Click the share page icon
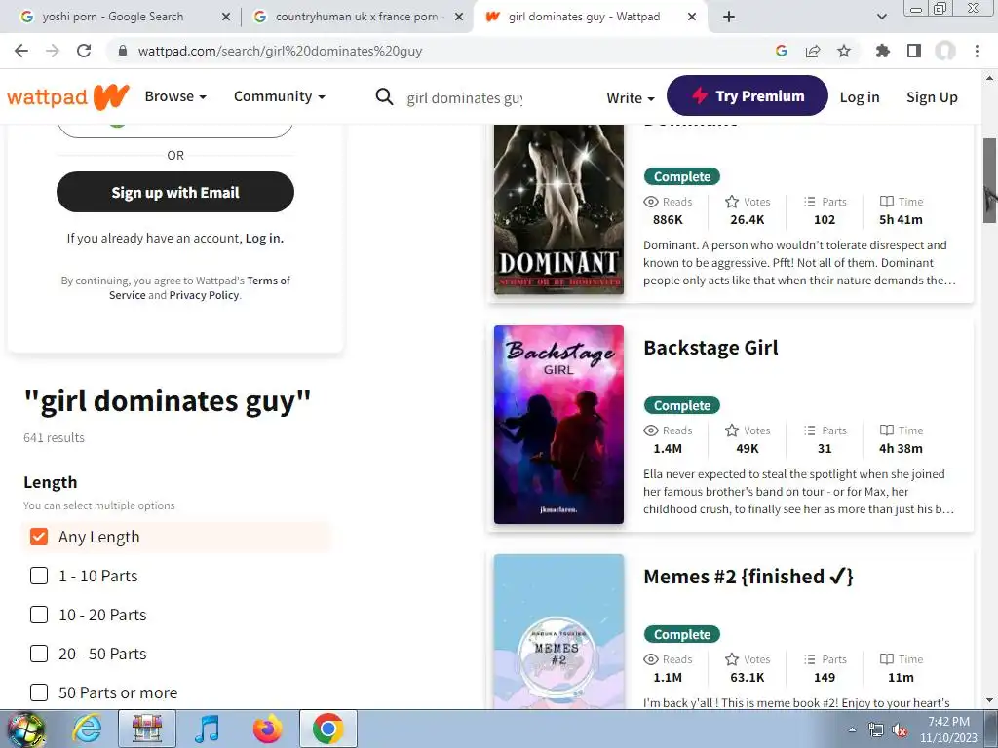998x748 pixels. [x=813, y=51]
